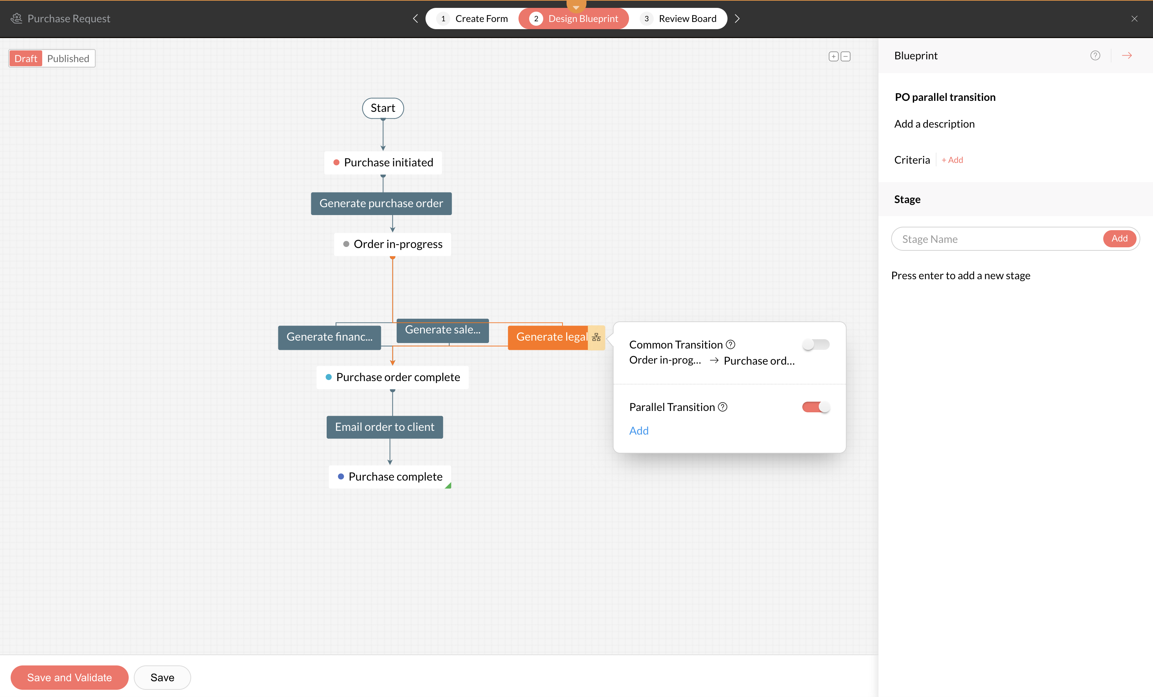Click transition type icon on Generate legal
Viewport: 1153px width, 697px height.
click(x=596, y=337)
